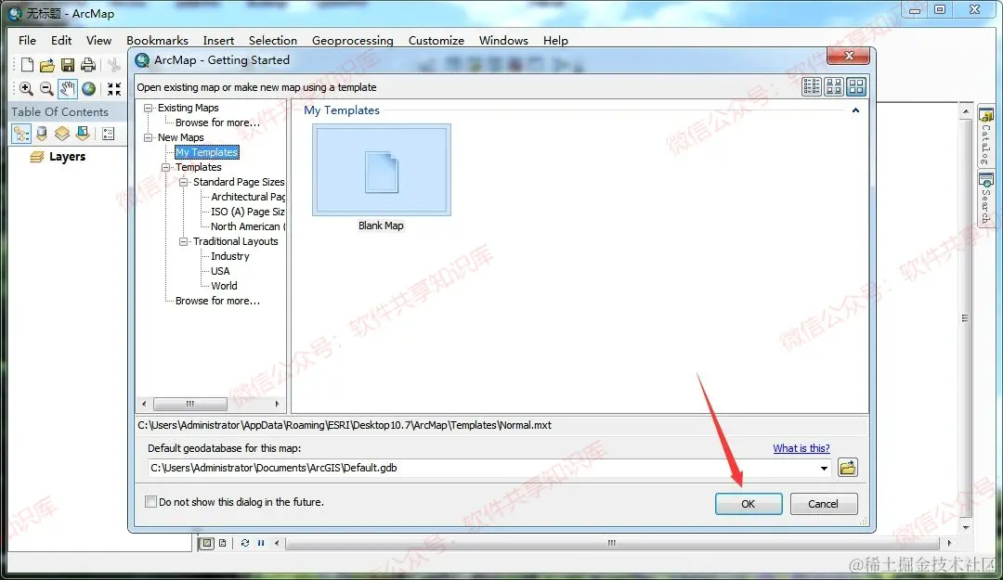Click the Layers data frame icon
The width and height of the screenshot is (1003, 580).
[x=37, y=157]
